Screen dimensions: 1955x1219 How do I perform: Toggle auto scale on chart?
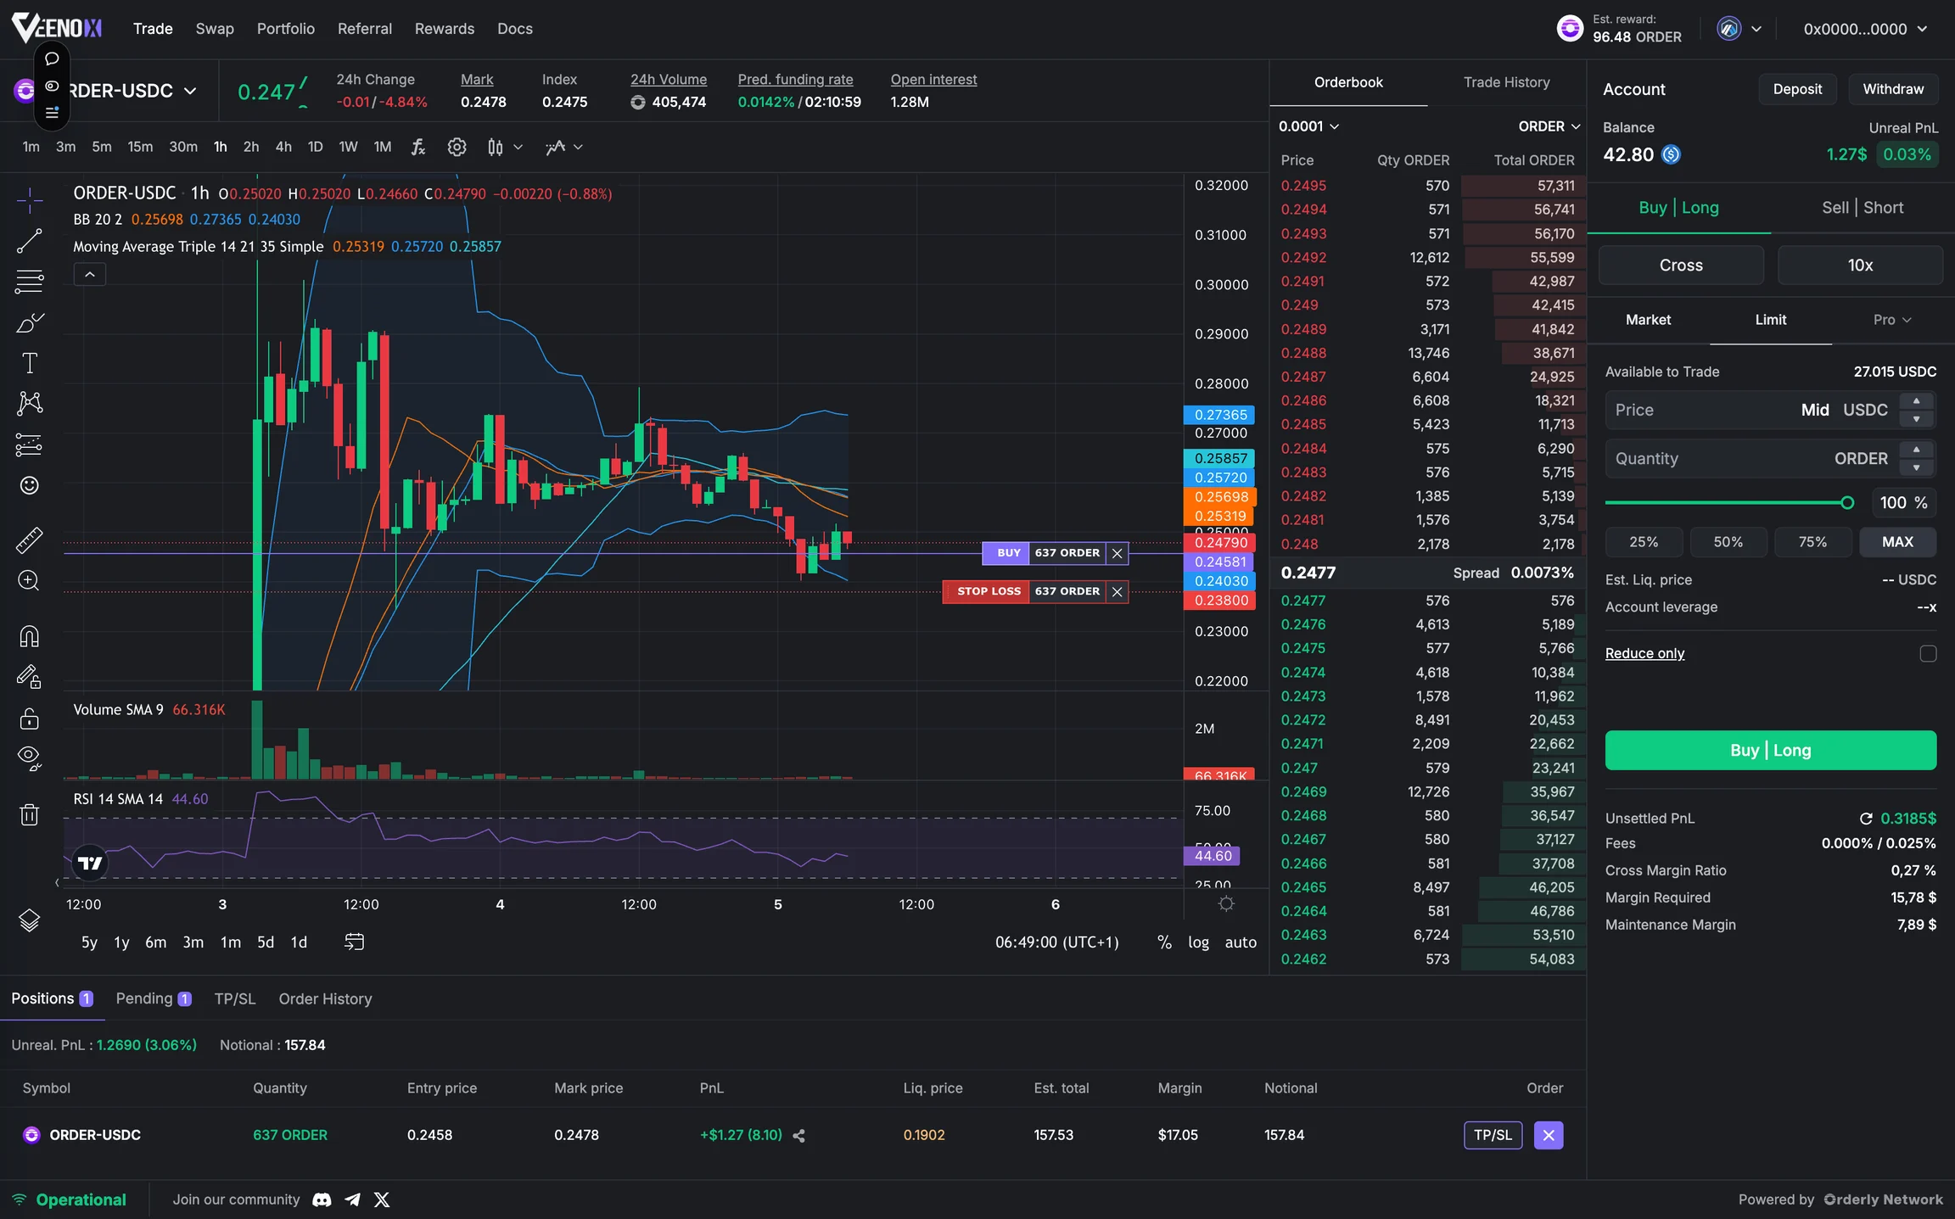tap(1241, 942)
